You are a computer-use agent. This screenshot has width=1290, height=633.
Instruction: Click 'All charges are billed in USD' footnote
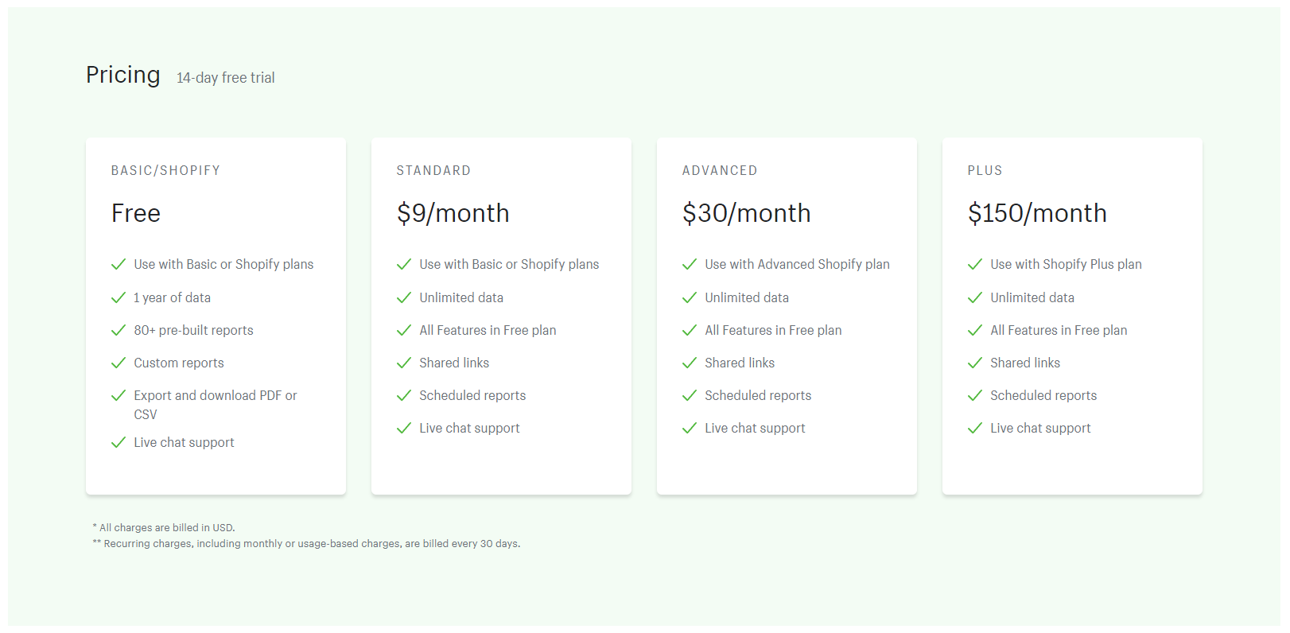coord(166,528)
